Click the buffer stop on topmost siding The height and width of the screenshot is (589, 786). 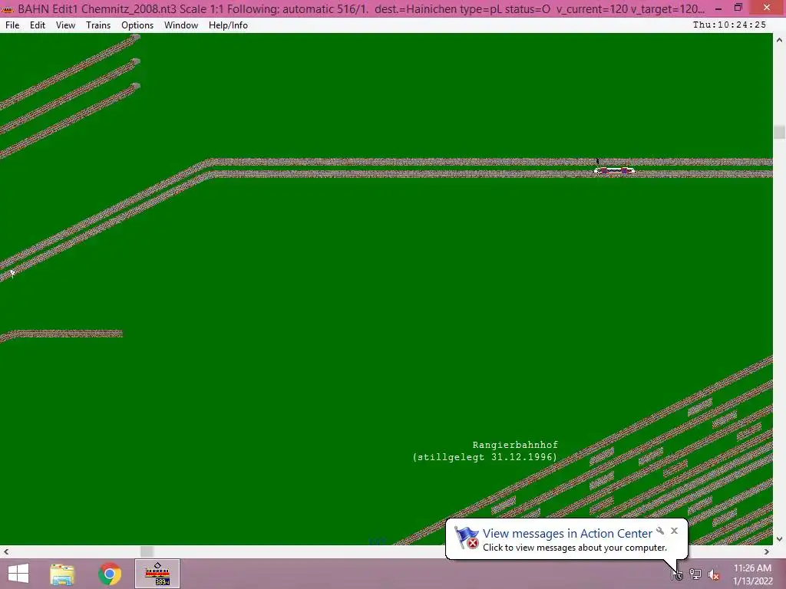[x=136, y=38]
